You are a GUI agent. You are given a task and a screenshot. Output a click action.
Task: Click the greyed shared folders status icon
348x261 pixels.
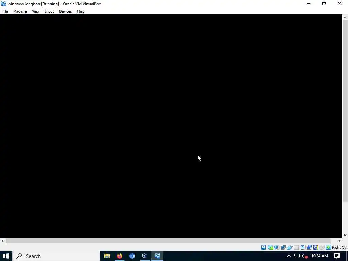pos(296,247)
